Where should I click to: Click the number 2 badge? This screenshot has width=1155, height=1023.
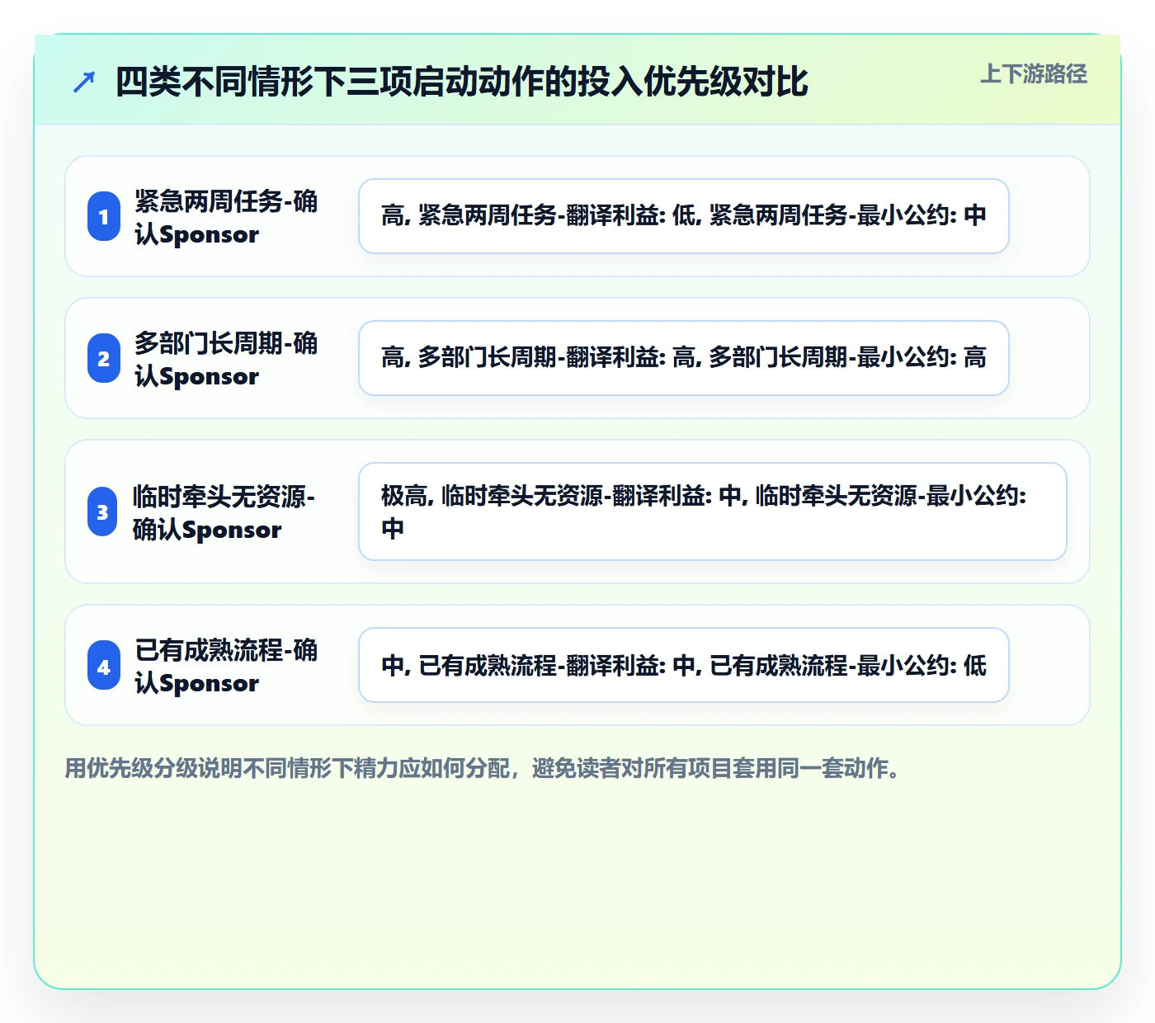(x=104, y=358)
